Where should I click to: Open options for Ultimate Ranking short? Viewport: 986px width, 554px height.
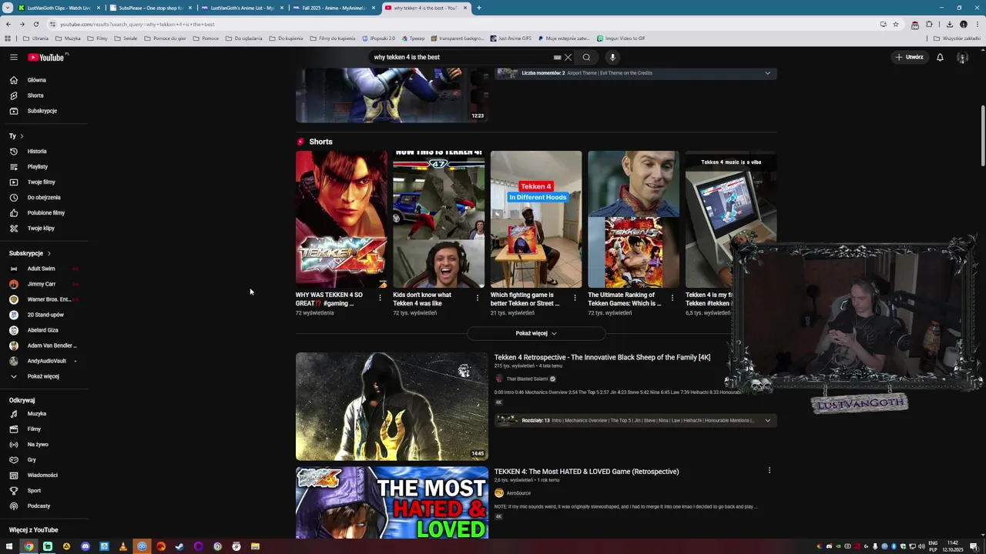pyautogui.click(x=672, y=298)
